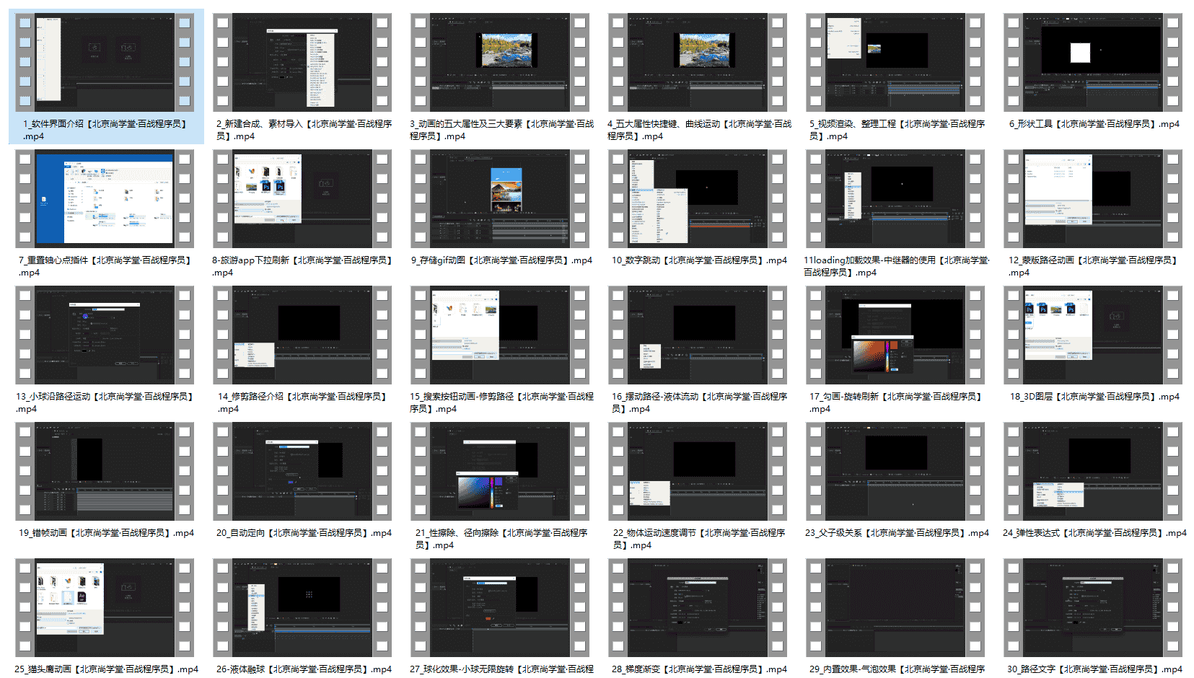Select the 22_物体运动速度调节 video thumbnail
Screen dimensions: 1194x678
point(698,471)
